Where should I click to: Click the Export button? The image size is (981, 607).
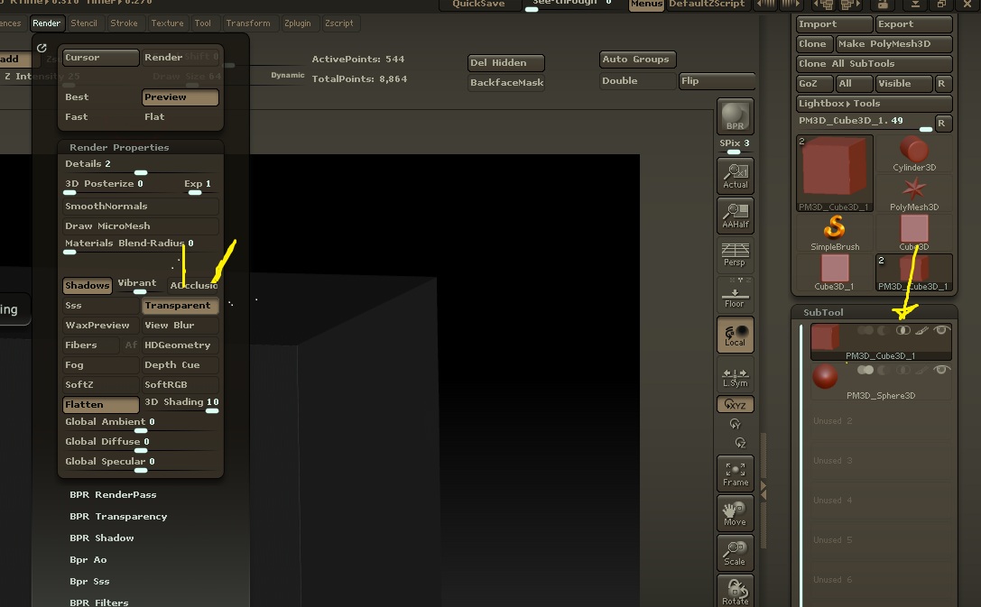point(914,24)
